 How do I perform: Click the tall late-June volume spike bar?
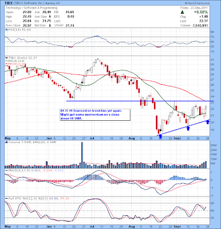tap(82, 155)
